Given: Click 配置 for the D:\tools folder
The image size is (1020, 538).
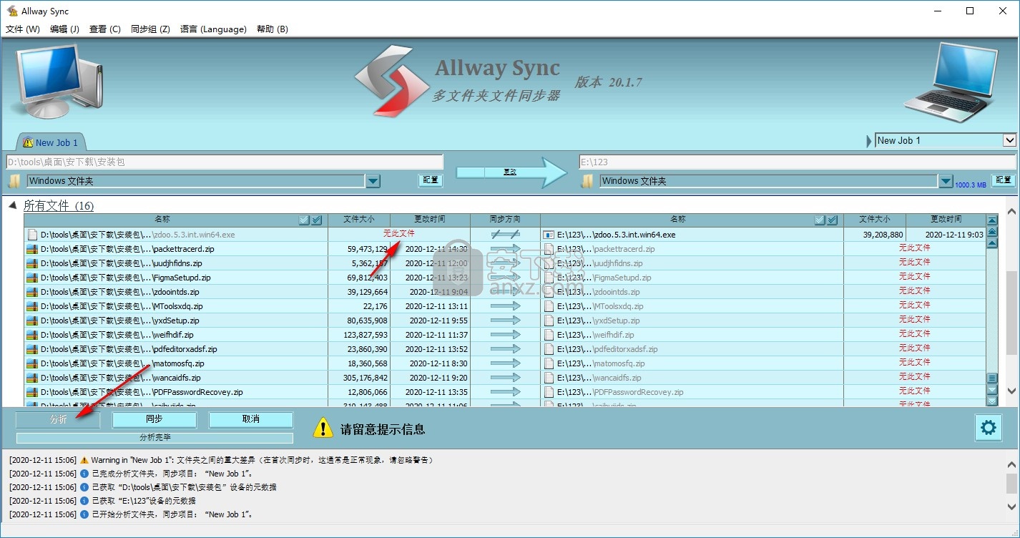Looking at the screenshot, I should (x=431, y=180).
